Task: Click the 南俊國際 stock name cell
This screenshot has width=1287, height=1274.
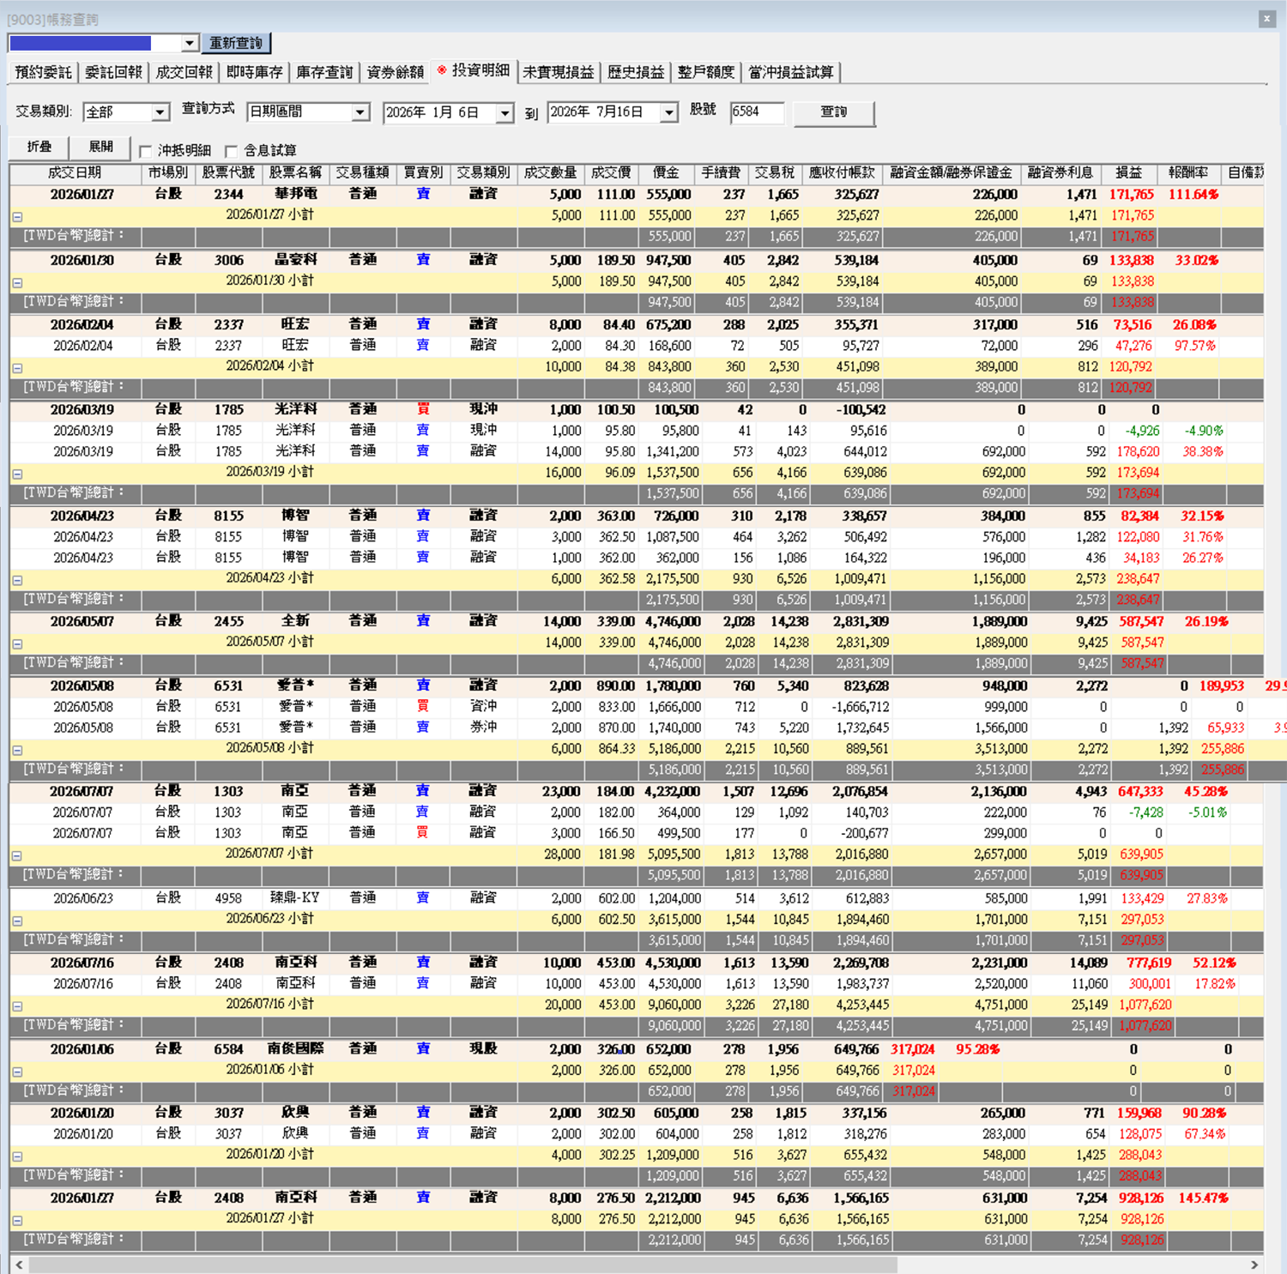Action: pyautogui.click(x=295, y=1048)
